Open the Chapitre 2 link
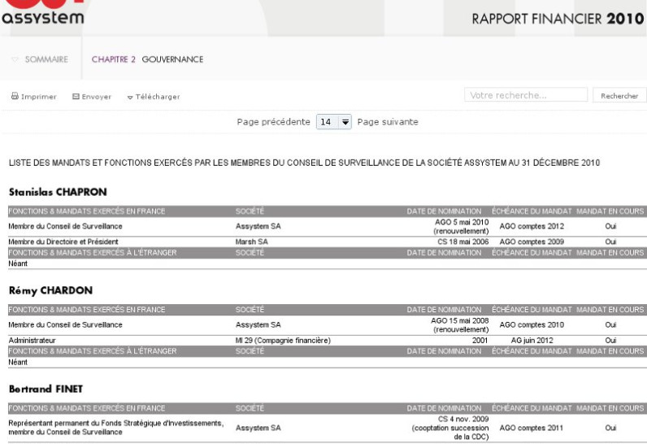Viewport: 647px width, 444px height. 114,59
